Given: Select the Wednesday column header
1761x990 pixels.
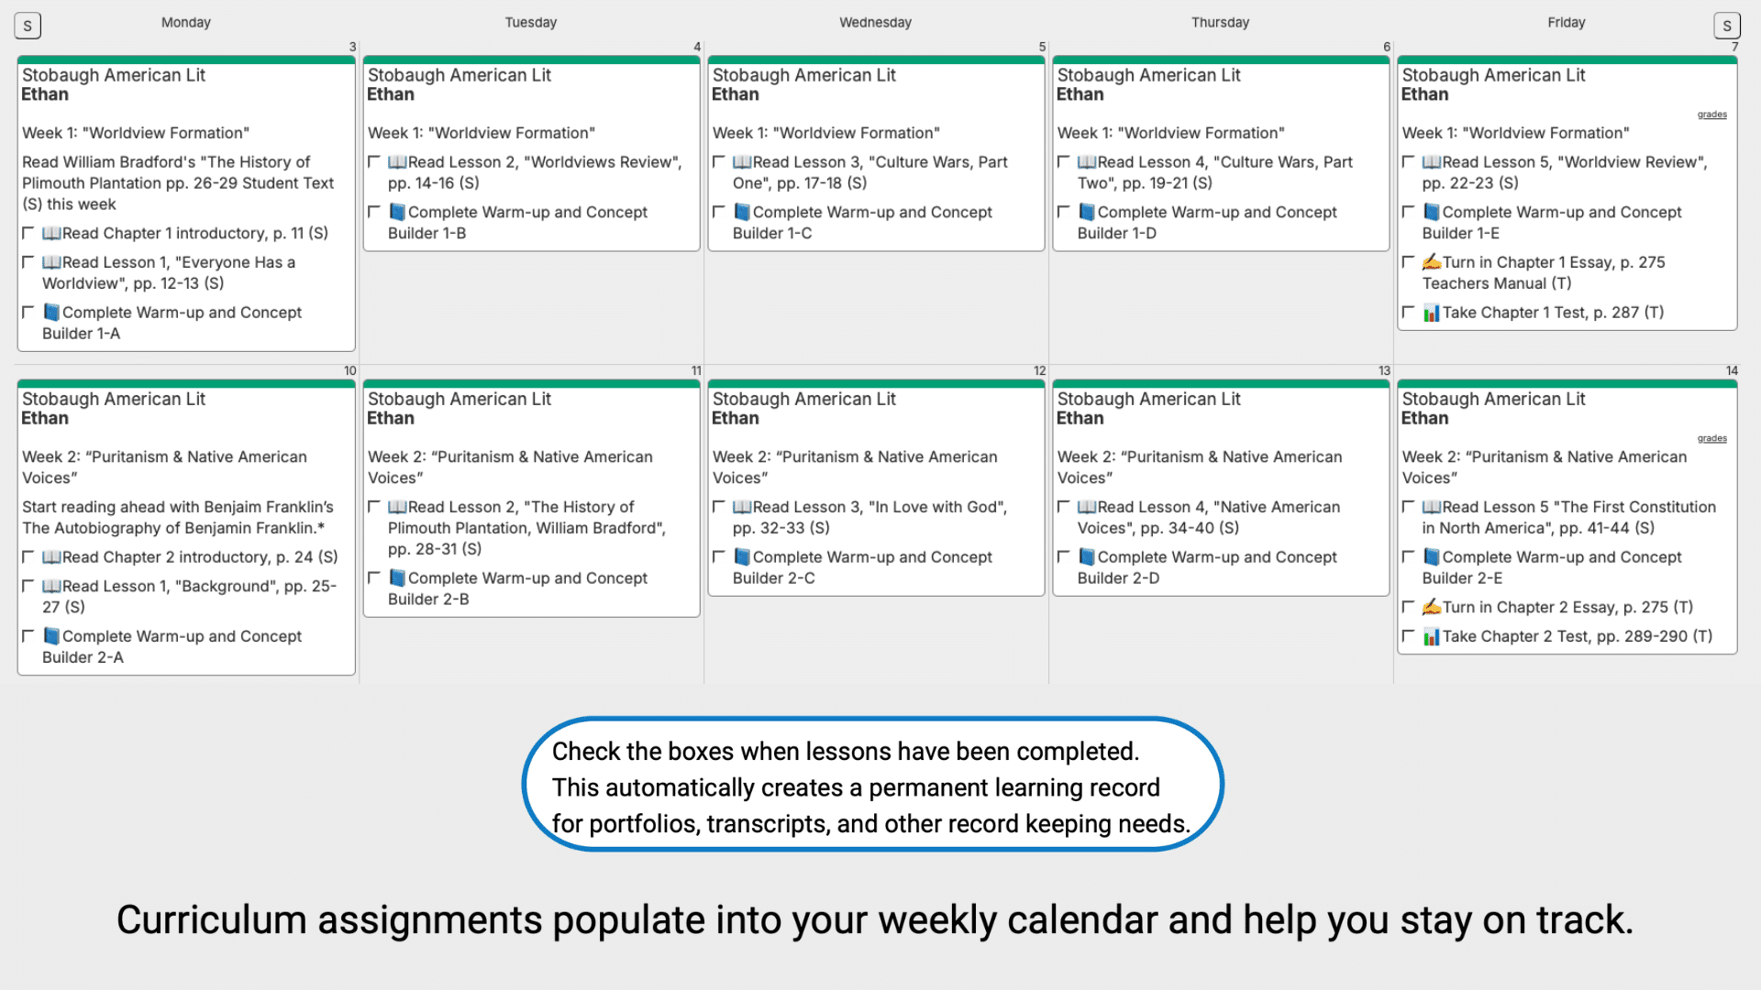Looking at the screenshot, I should 875,22.
